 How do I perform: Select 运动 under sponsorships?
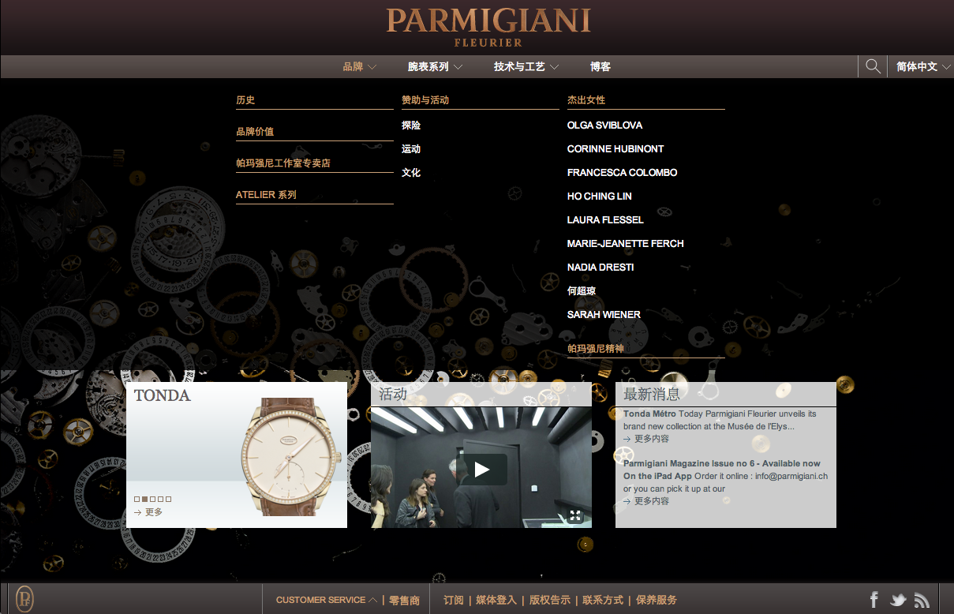(411, 149)
